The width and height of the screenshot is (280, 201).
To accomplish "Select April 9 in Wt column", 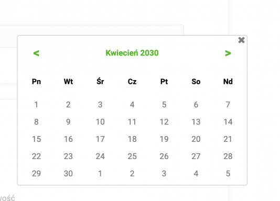I will (x=68, y=122).
